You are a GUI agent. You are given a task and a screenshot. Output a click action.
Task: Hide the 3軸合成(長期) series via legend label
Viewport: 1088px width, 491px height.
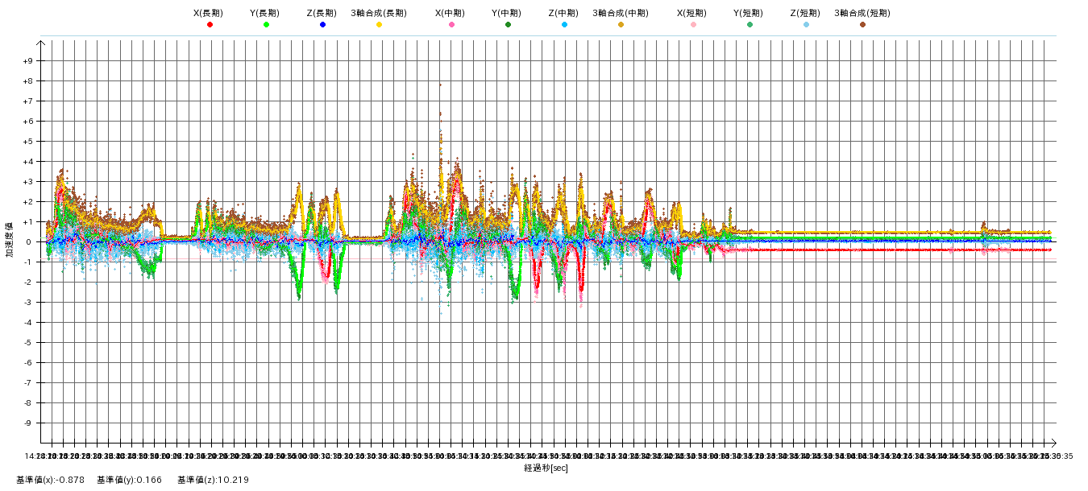coord(379,14)
